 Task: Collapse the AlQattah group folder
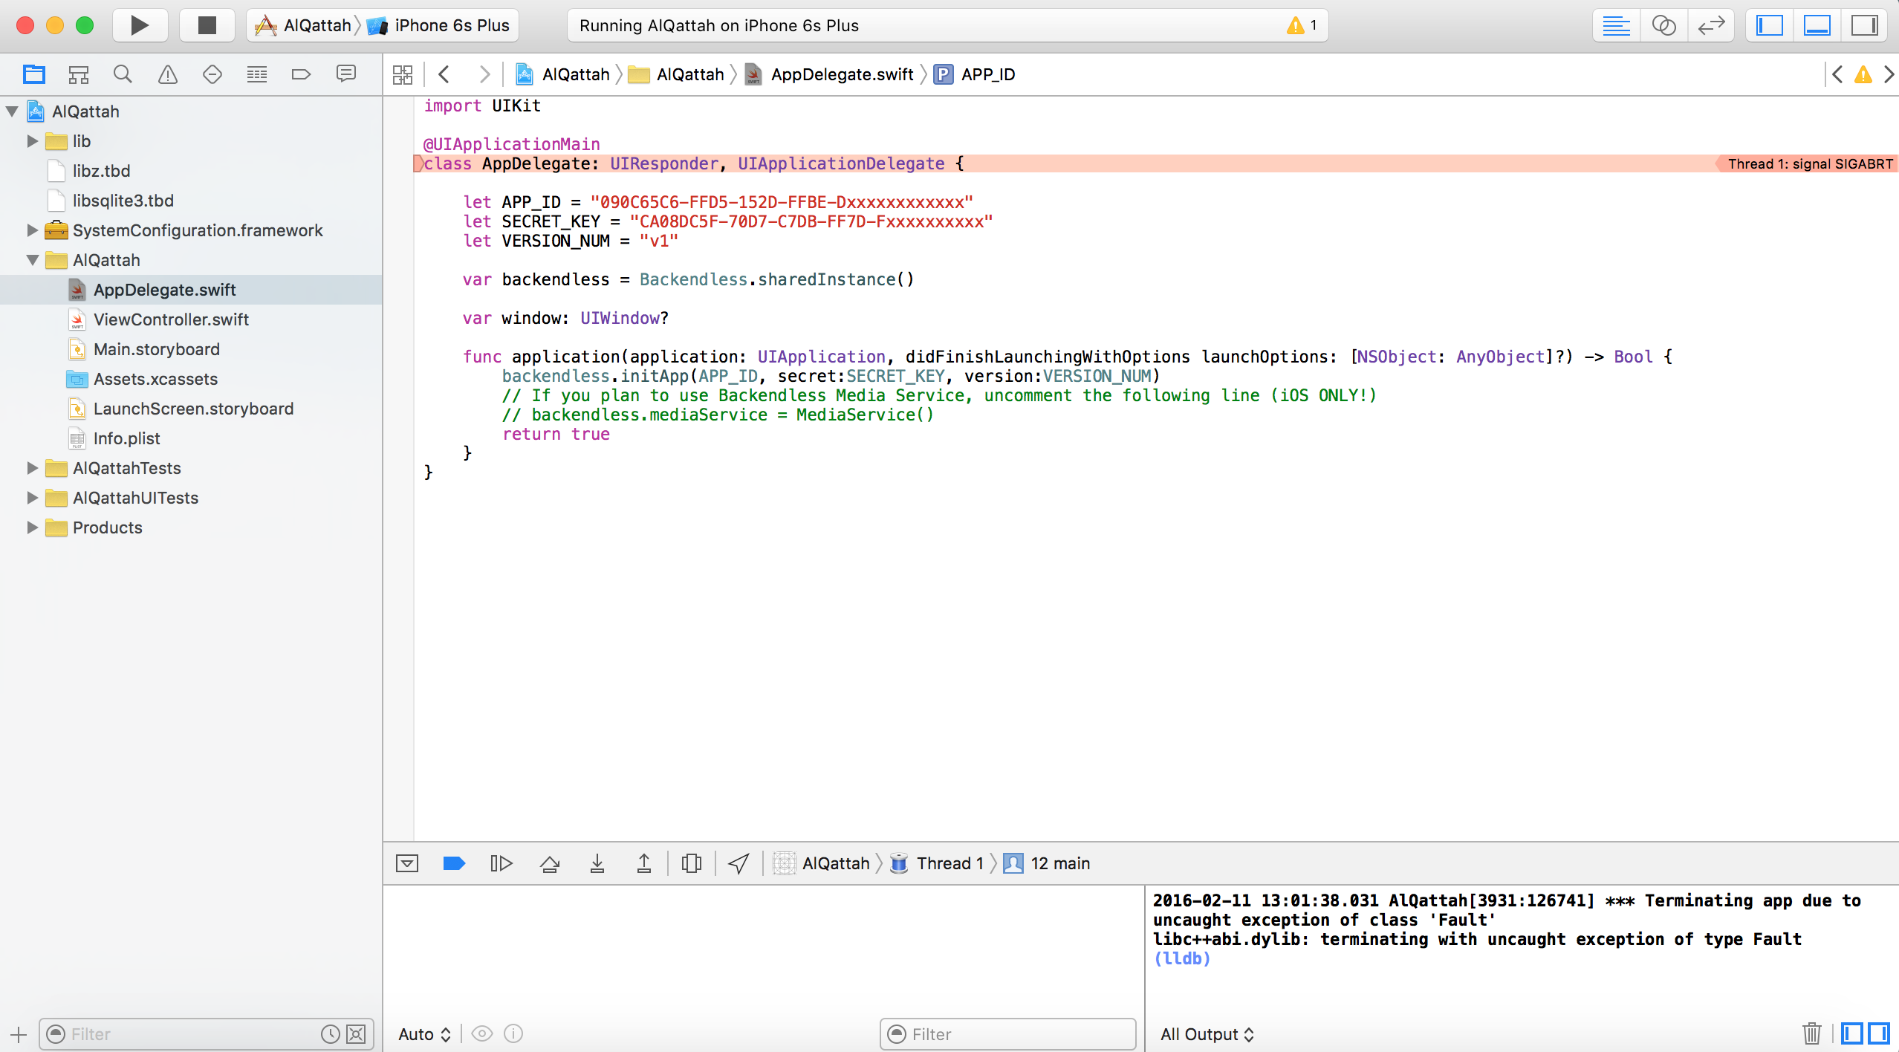32,260
